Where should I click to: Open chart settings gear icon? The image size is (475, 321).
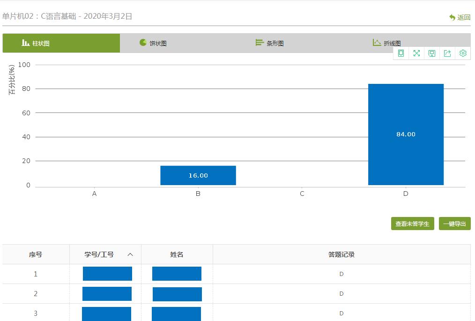tap(463, 53)
